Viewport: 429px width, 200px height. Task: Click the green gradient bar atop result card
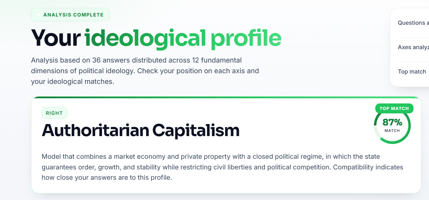(226, 97)
